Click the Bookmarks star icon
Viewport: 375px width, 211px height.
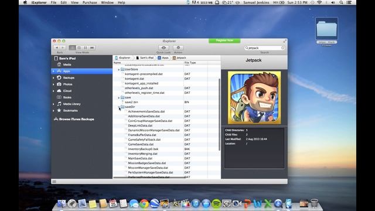click(59, 110)
